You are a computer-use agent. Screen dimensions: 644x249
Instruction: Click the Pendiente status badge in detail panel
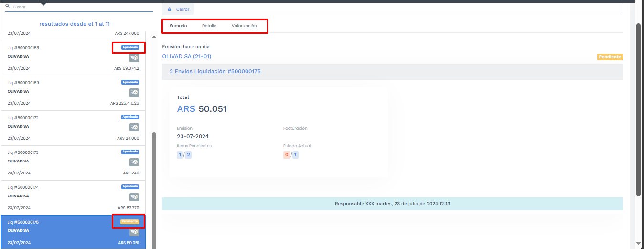coord(610,57)
